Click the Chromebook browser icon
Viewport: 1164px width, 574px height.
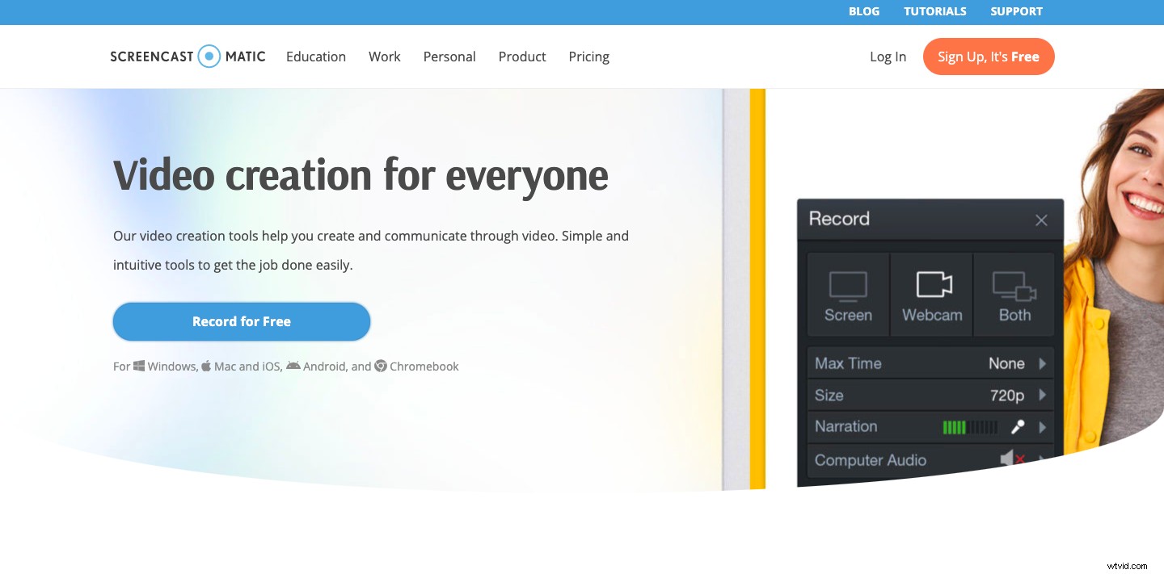[x=380, y=366]
